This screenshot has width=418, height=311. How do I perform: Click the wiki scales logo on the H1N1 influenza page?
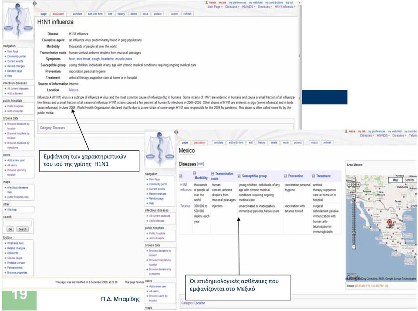18,21
